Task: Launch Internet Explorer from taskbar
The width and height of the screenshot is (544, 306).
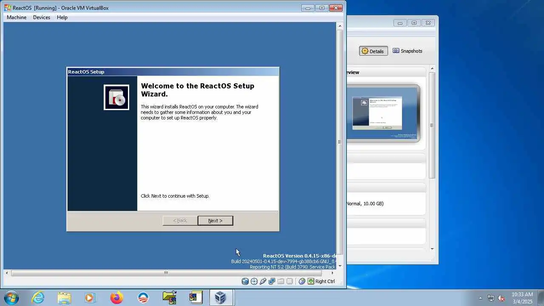Action: (38, 297)
